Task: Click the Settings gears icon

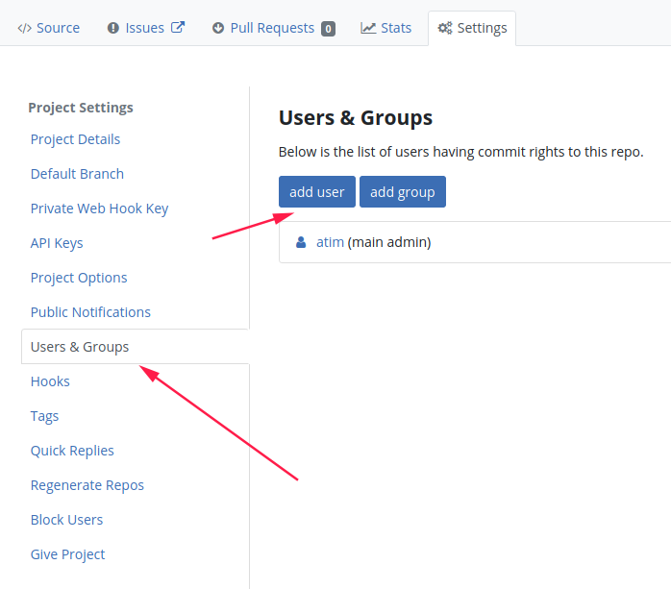Action: pyautogui.click(x=445, y=28)
